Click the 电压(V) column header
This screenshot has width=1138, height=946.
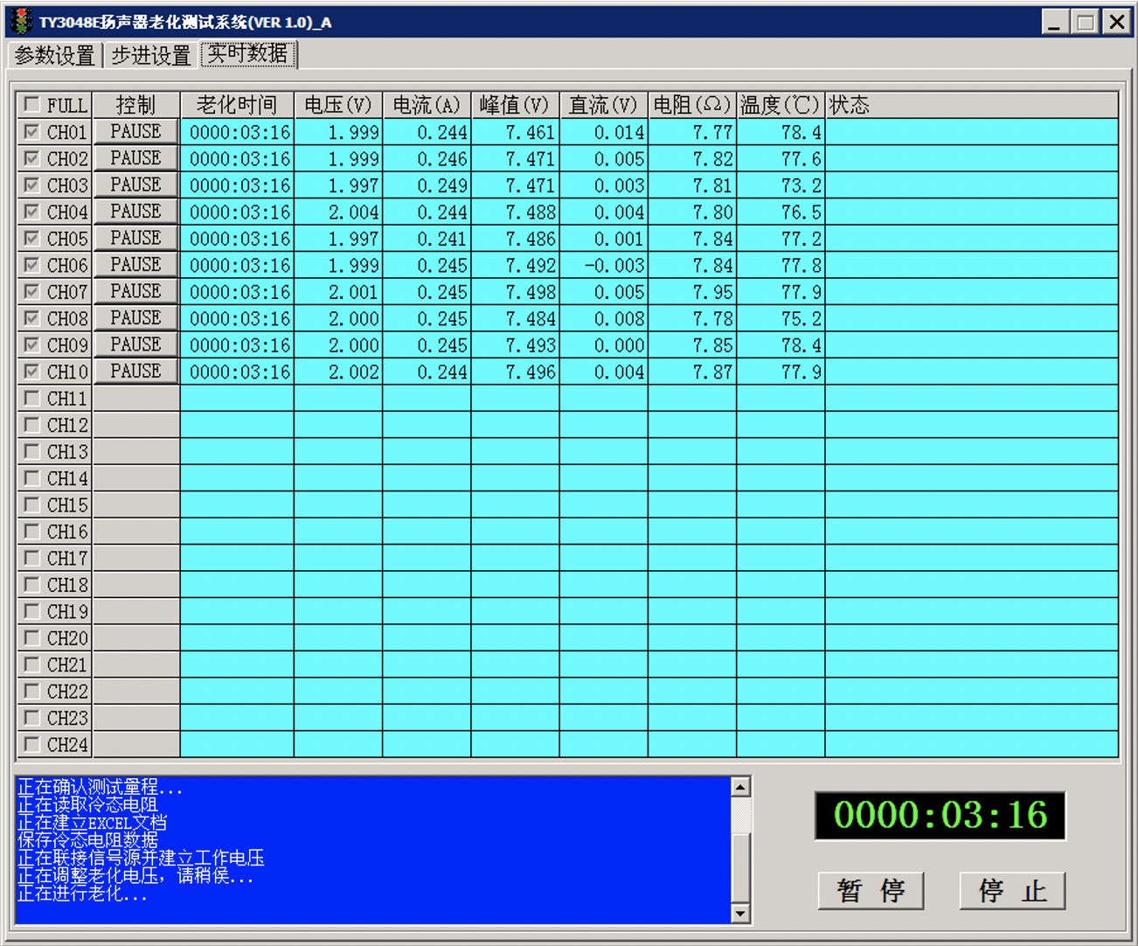(338, 105)
